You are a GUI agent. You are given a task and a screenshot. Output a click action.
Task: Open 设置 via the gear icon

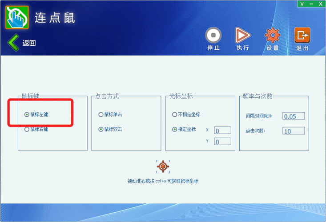(x=272, y=35)
